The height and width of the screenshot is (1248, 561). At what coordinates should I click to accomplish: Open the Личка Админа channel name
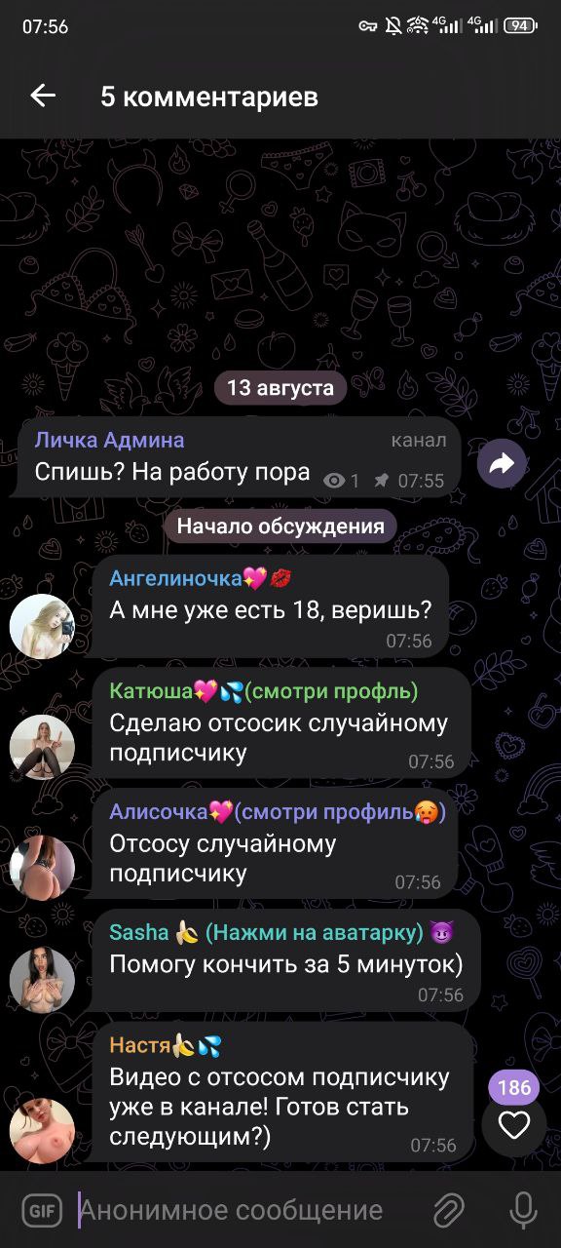[109, 440]
